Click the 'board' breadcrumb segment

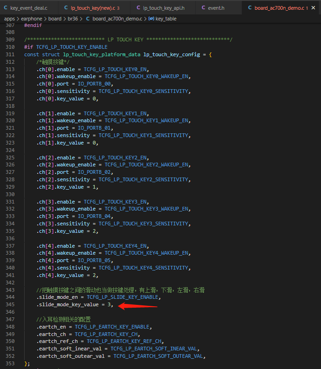pos(55,19)
